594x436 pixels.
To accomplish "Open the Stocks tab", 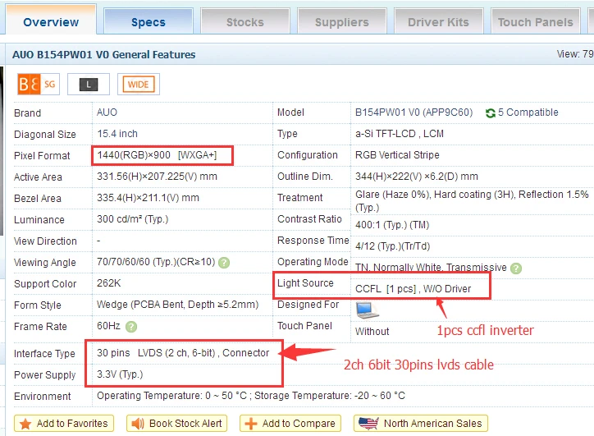I will tap(244, 22).
